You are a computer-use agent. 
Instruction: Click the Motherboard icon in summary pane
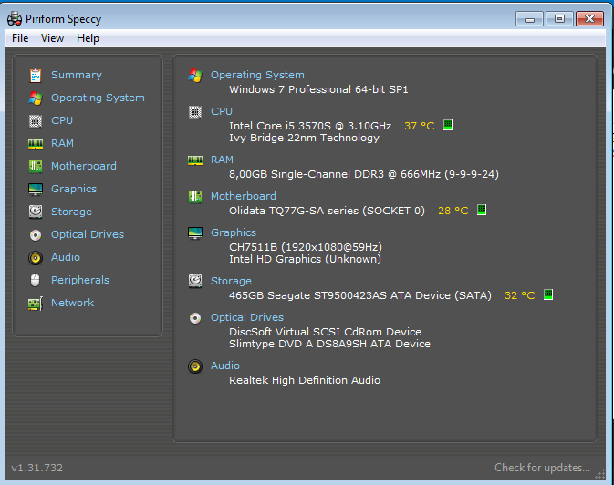point(195,197)
